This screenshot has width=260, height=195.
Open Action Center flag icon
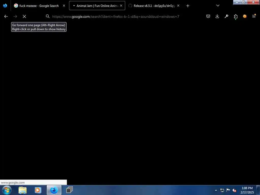point(228,190)
